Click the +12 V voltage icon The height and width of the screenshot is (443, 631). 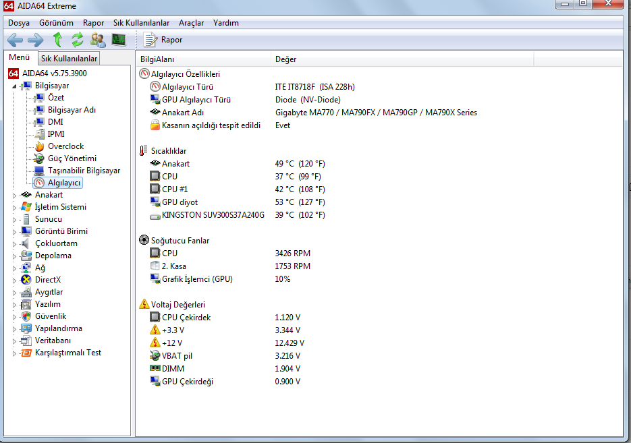tap(155, 343)
